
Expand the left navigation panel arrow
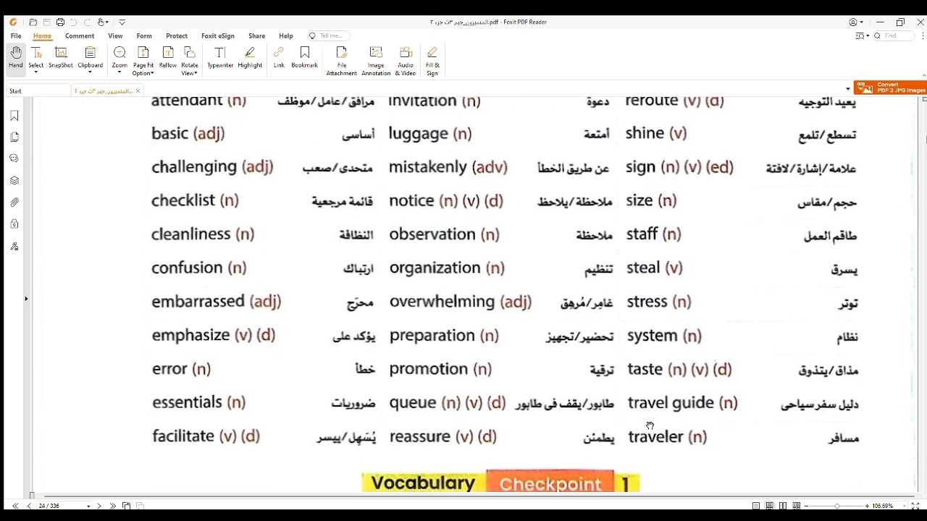[26, 298]
